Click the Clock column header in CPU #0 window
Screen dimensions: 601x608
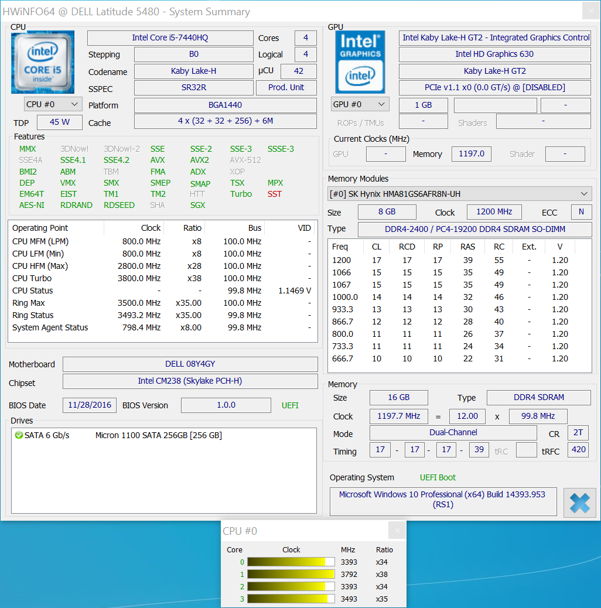click(x=291, y=550)
